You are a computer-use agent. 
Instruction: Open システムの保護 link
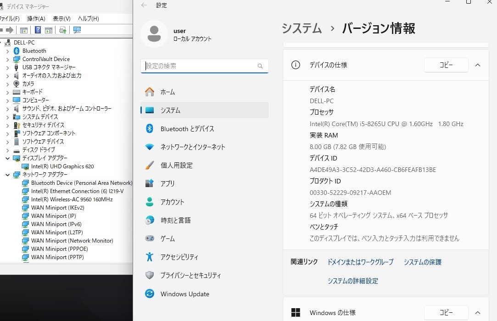coord(422,262)
